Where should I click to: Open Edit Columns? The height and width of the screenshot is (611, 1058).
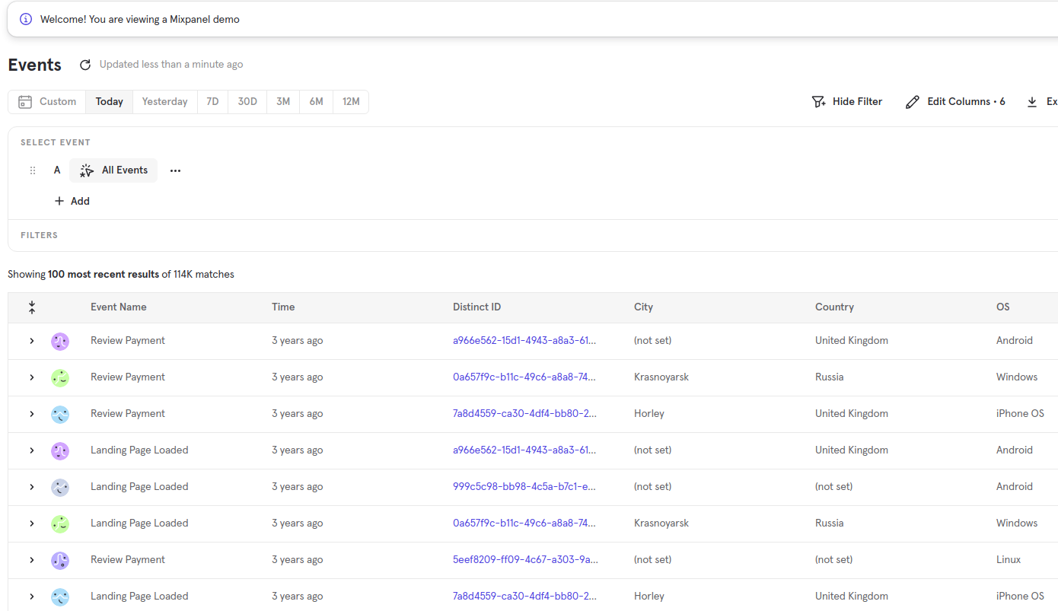pyautogui.click(x=955, y=102)
